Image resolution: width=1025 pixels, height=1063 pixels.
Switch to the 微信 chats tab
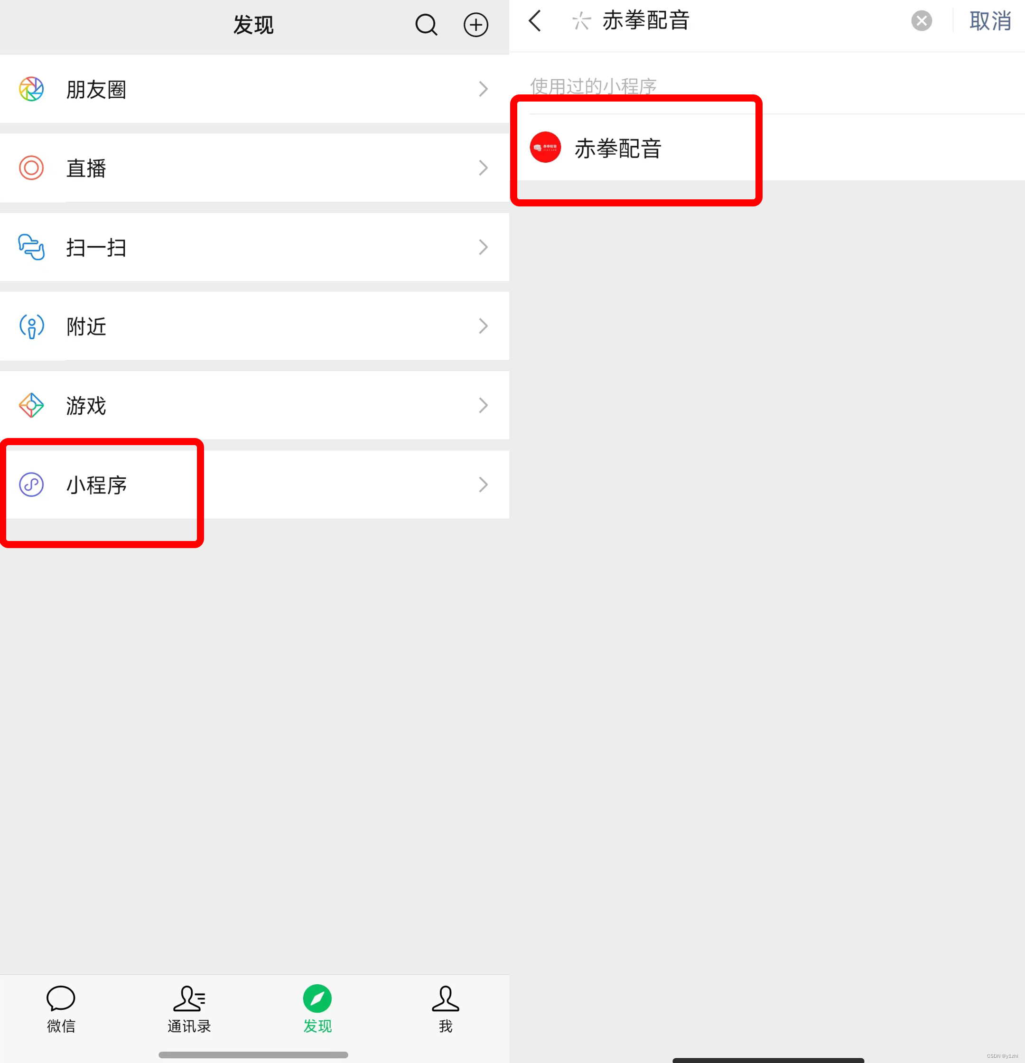tap(61, 1009)
